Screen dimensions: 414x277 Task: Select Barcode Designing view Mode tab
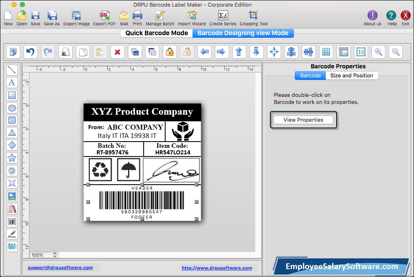243,33
